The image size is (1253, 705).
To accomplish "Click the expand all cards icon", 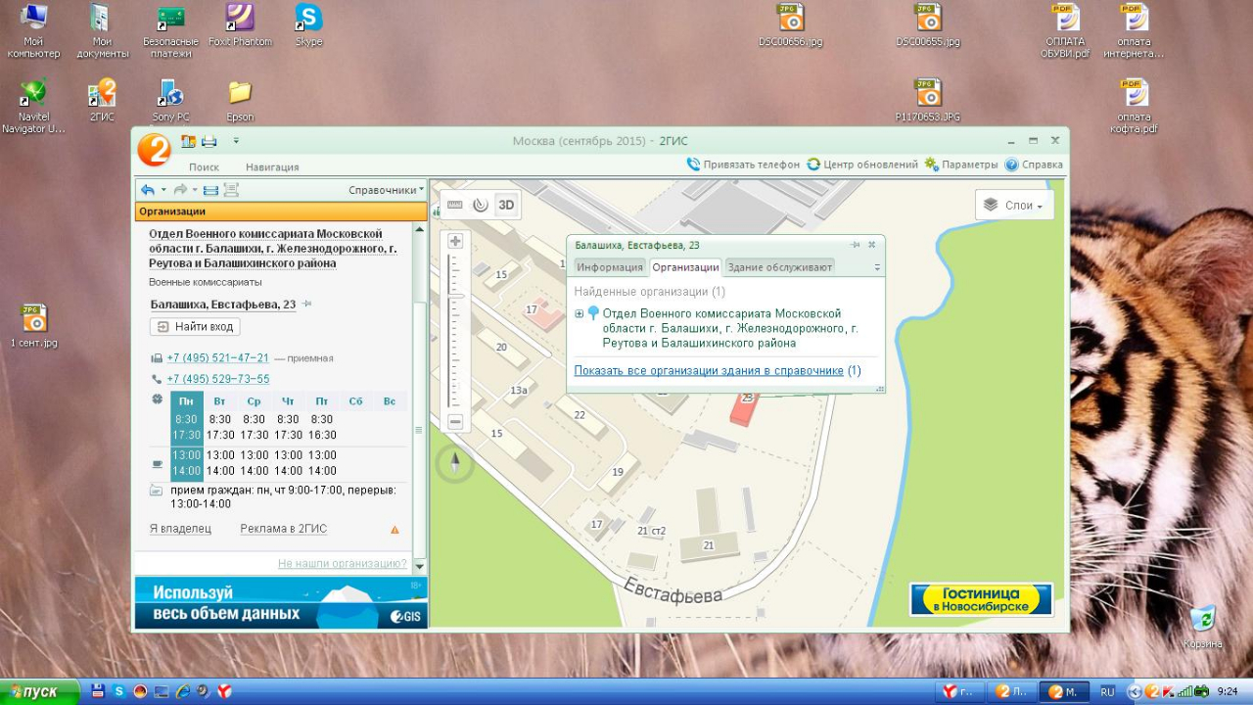I will (210, 190).
